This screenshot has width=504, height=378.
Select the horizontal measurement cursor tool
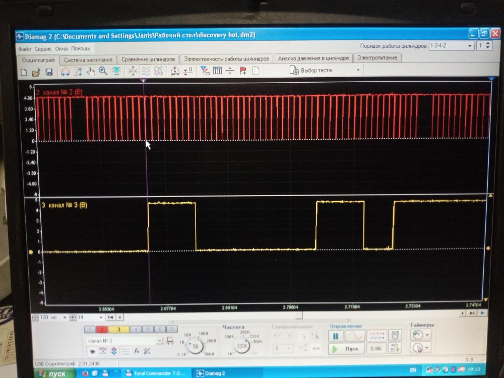[x=66, y=72]
